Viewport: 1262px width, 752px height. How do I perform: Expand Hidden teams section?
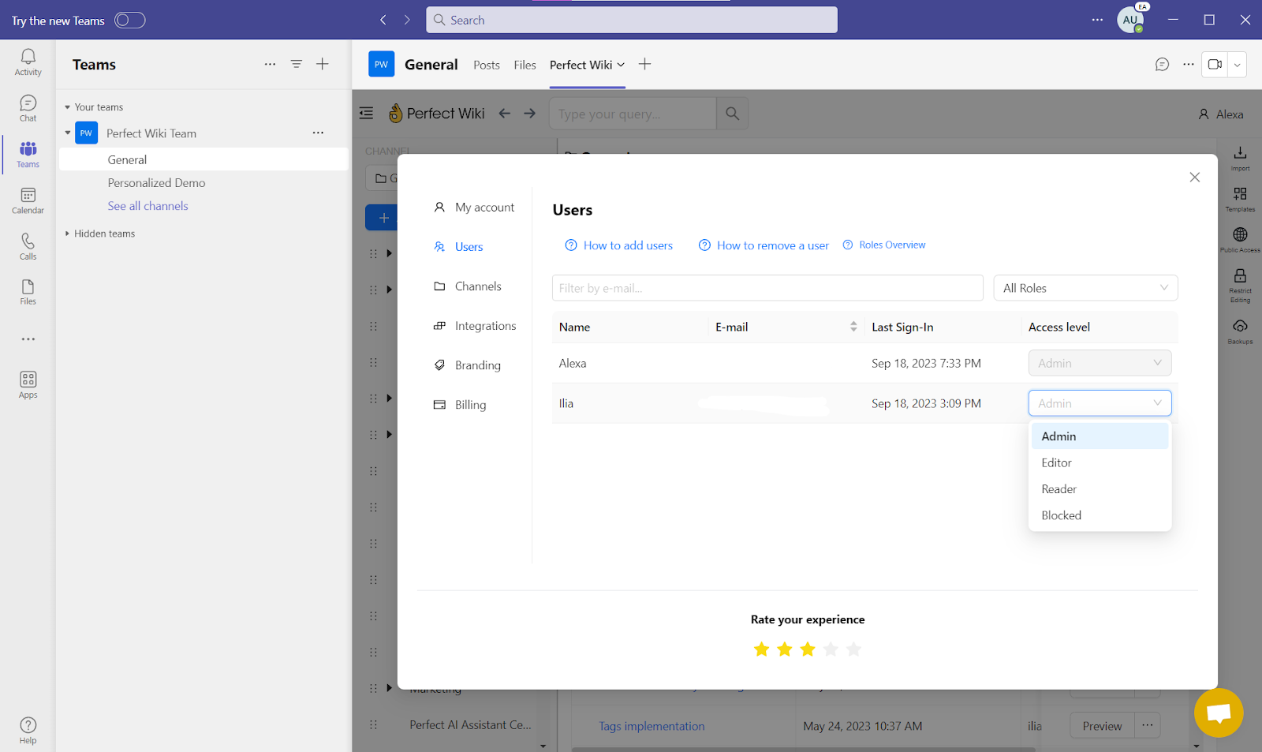pyautogui.click(x=67, y=234)
